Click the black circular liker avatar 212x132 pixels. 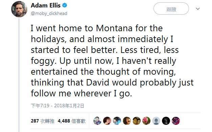tap(166, 121)
